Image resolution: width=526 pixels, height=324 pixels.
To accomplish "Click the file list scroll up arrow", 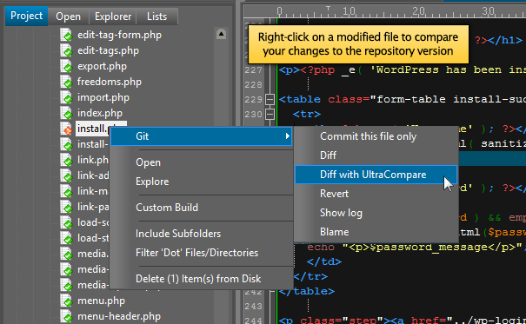I will [221, 34].
